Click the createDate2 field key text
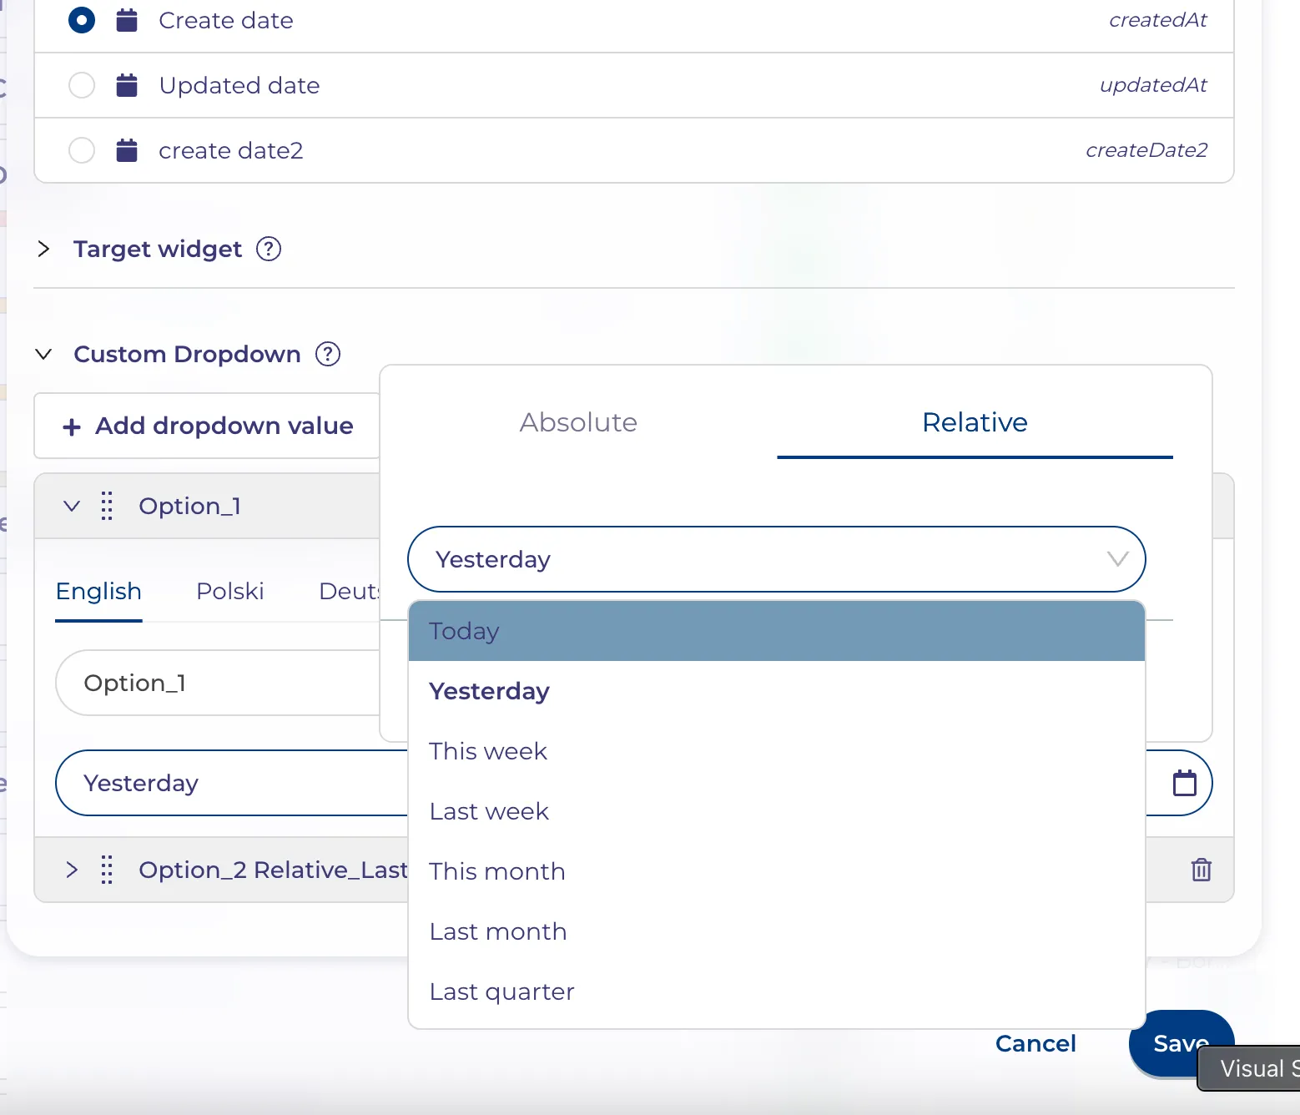The height and width of the screenshot is (1115, 1300). tap(1146, 150)
